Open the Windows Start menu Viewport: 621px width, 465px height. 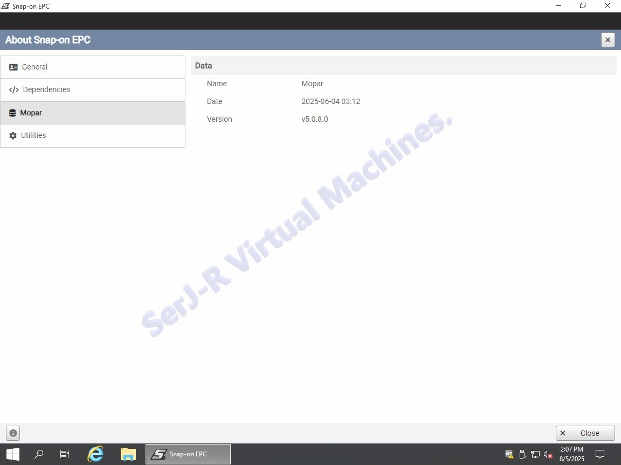click(12, 454)
